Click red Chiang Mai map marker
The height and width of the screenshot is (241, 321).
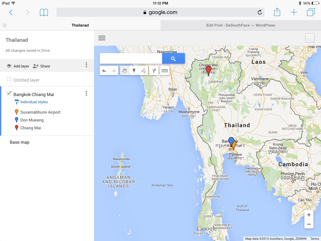tap(208, 70)
